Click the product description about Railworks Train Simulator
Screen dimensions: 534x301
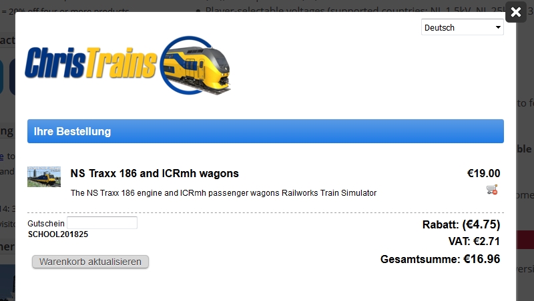pos(224,193)
